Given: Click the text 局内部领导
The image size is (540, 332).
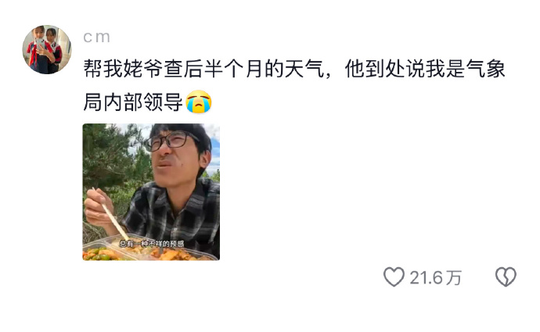Looking at the screenshot, I should (x=133, y=102).
